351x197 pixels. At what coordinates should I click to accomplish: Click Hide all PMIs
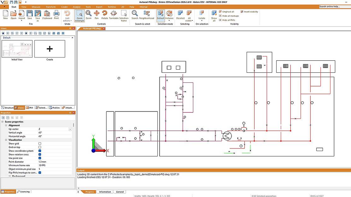coord(227,20)
